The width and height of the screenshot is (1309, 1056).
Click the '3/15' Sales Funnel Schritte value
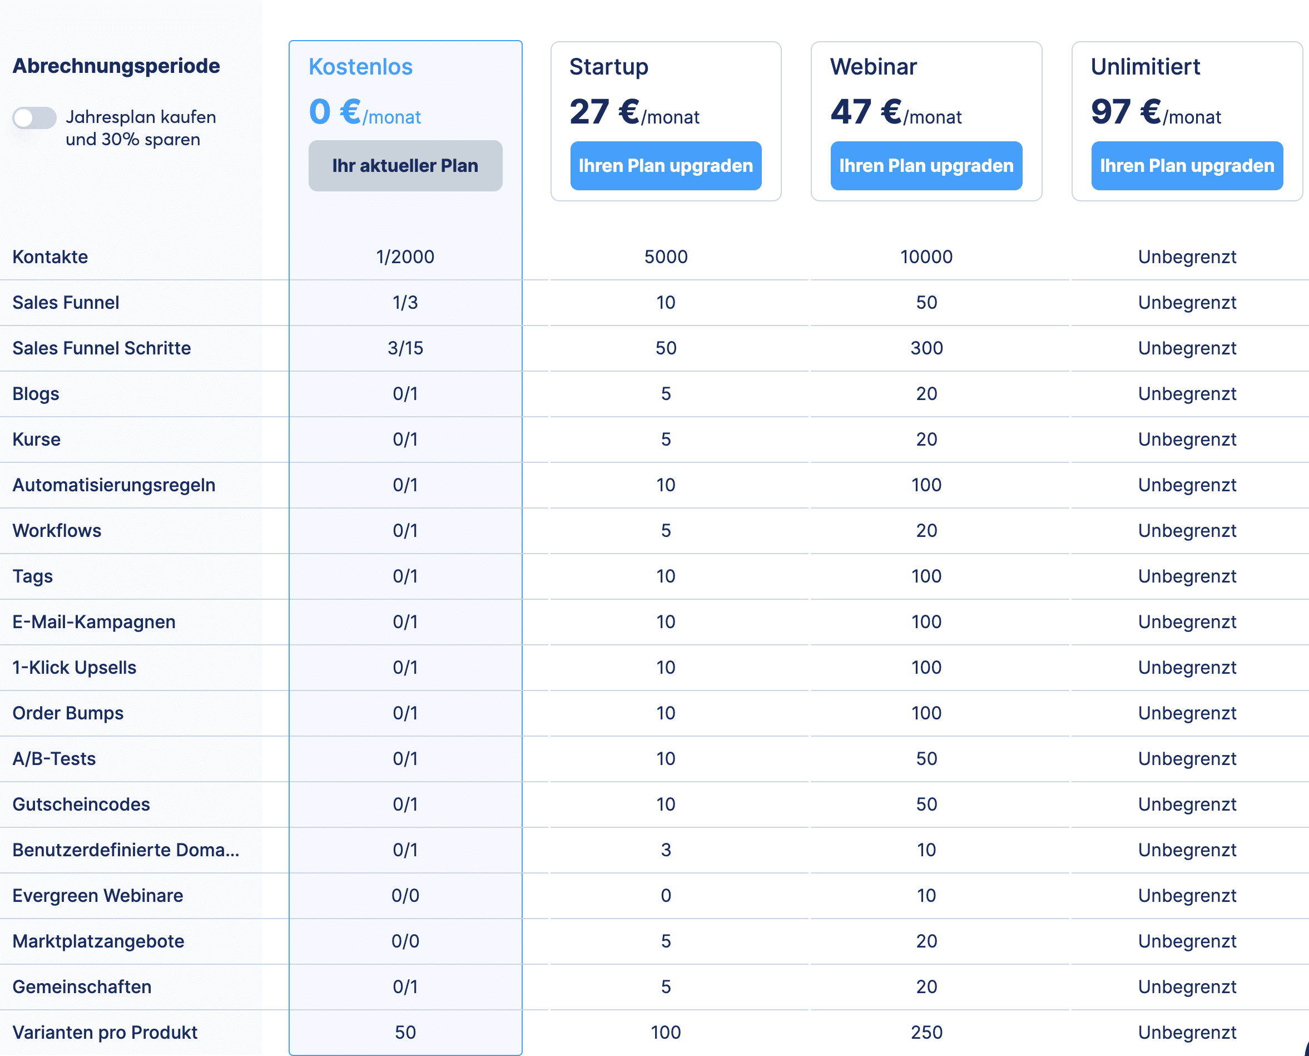click(405, 348)
